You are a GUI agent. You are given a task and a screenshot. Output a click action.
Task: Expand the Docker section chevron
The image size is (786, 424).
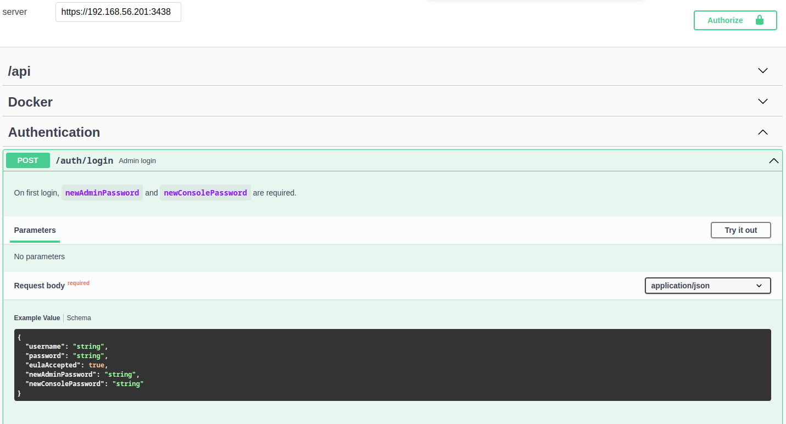(x=762, y=102)
